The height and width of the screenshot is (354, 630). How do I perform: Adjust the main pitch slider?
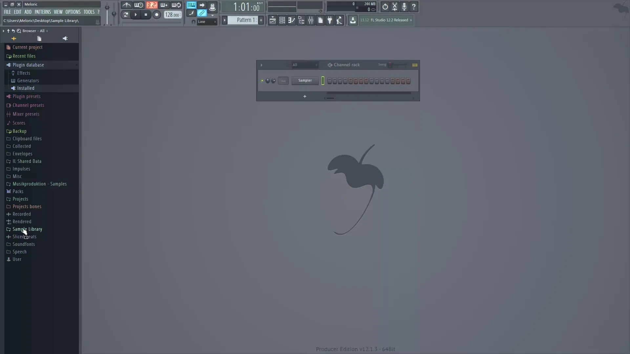[114, 13]
